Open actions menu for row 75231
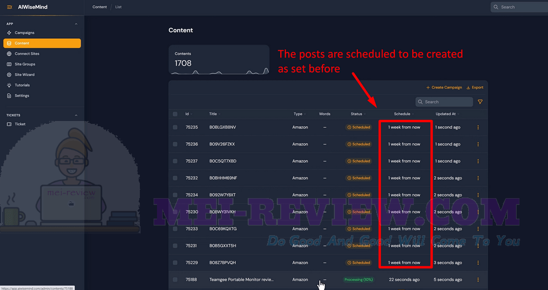The image size is (548, 290). pyautogui.click(x=478, y=245)
